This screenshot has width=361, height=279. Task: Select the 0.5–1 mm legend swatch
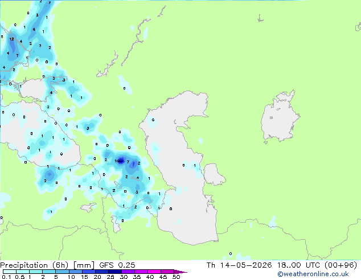pyautogui.click(x=23, y=272)
